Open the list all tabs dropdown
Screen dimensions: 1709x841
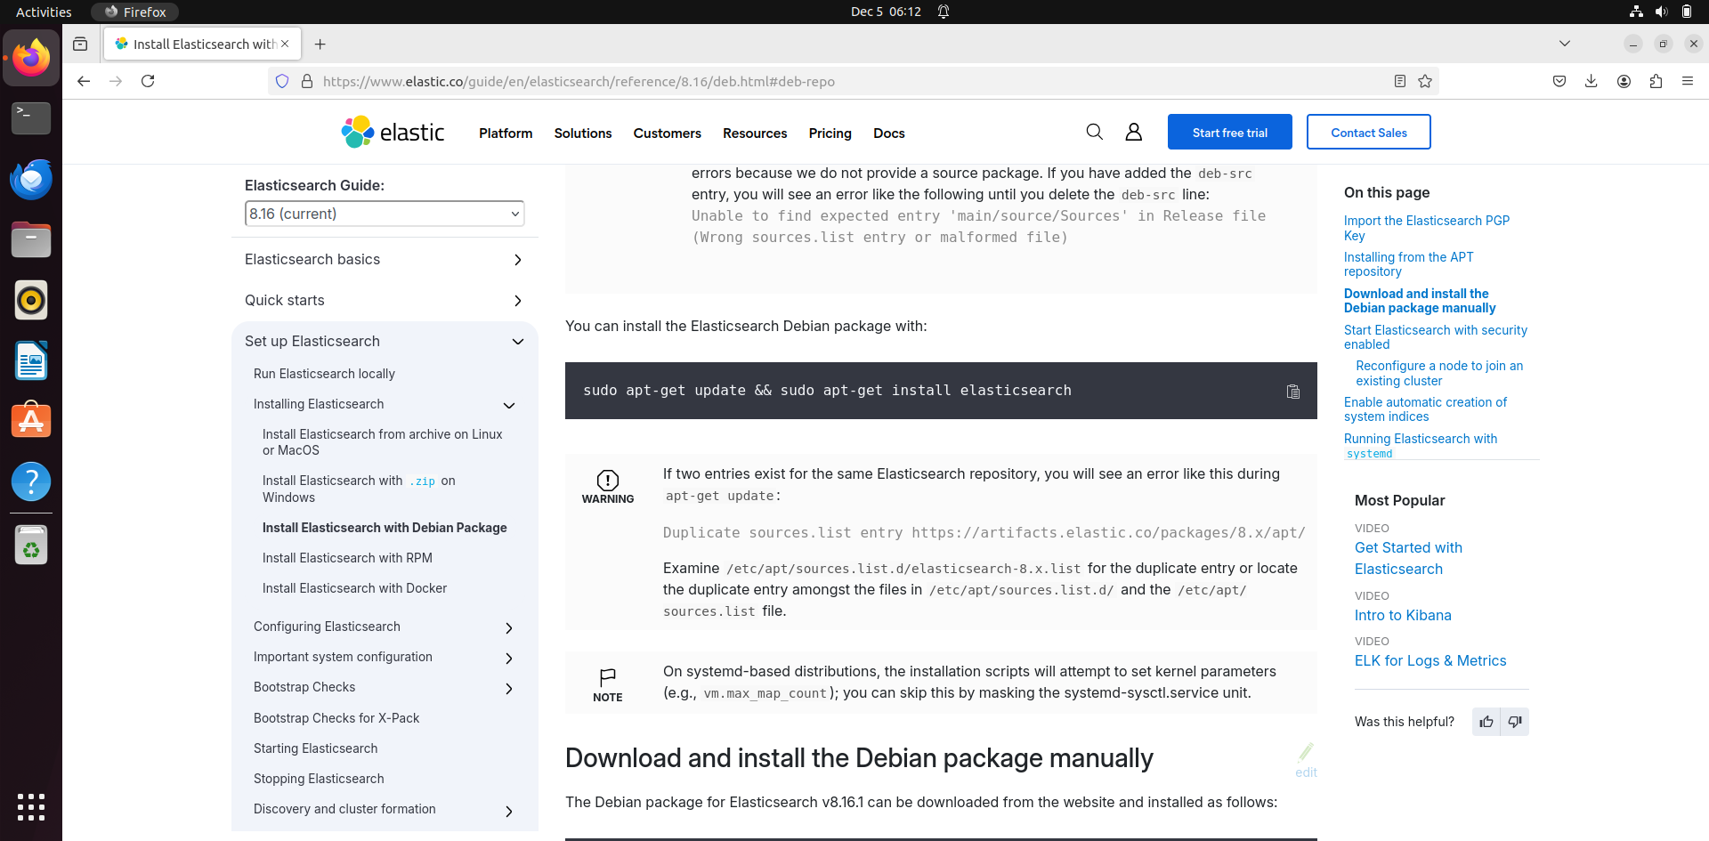1565,44
